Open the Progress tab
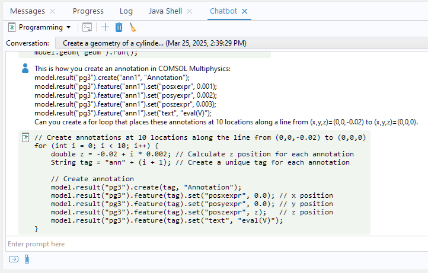428x273 pixels. tap(88, 11)
